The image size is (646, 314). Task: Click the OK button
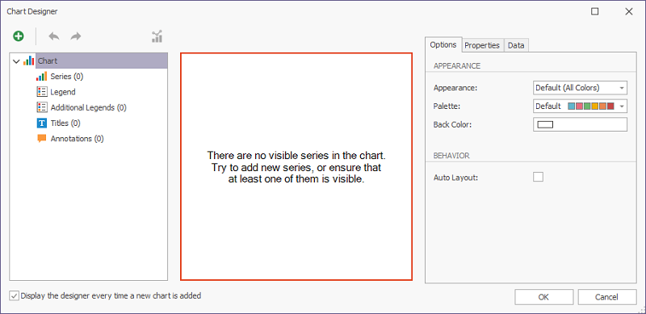pyautogui.click(x=543, y=297)
